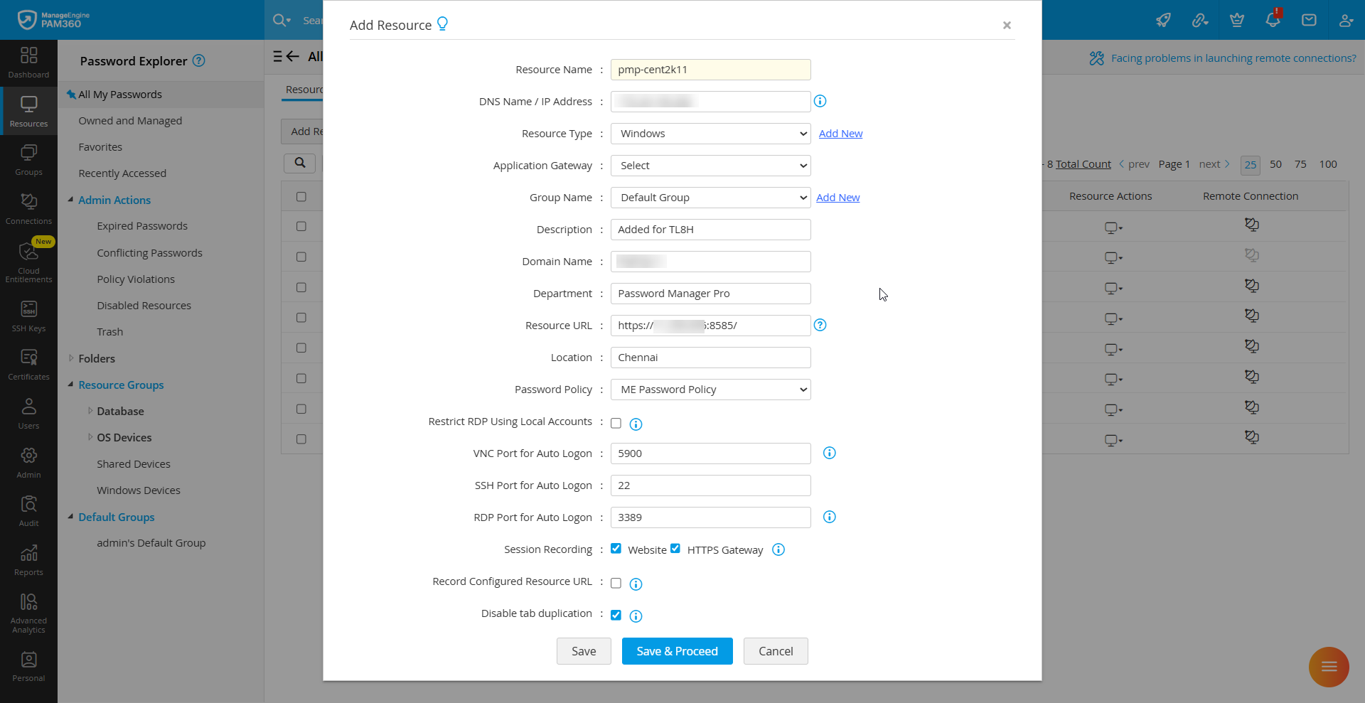
Task: Open the SSH Keys sidebar icon
Action: 28,316
